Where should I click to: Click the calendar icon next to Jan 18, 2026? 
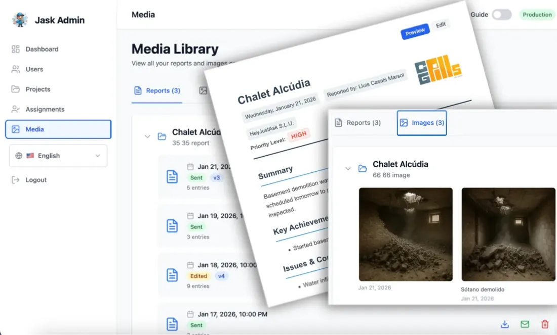tap(190, 265)
